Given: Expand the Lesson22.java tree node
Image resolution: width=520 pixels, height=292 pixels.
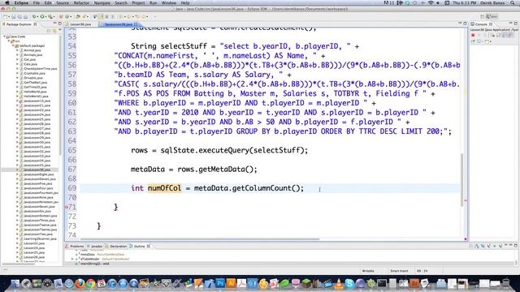Looking at the screenshot, I should (17, 243).
